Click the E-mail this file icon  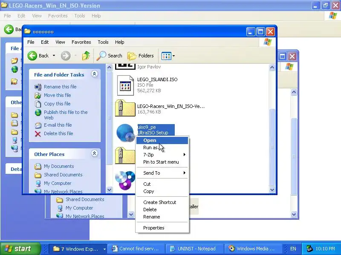[38, 125]
